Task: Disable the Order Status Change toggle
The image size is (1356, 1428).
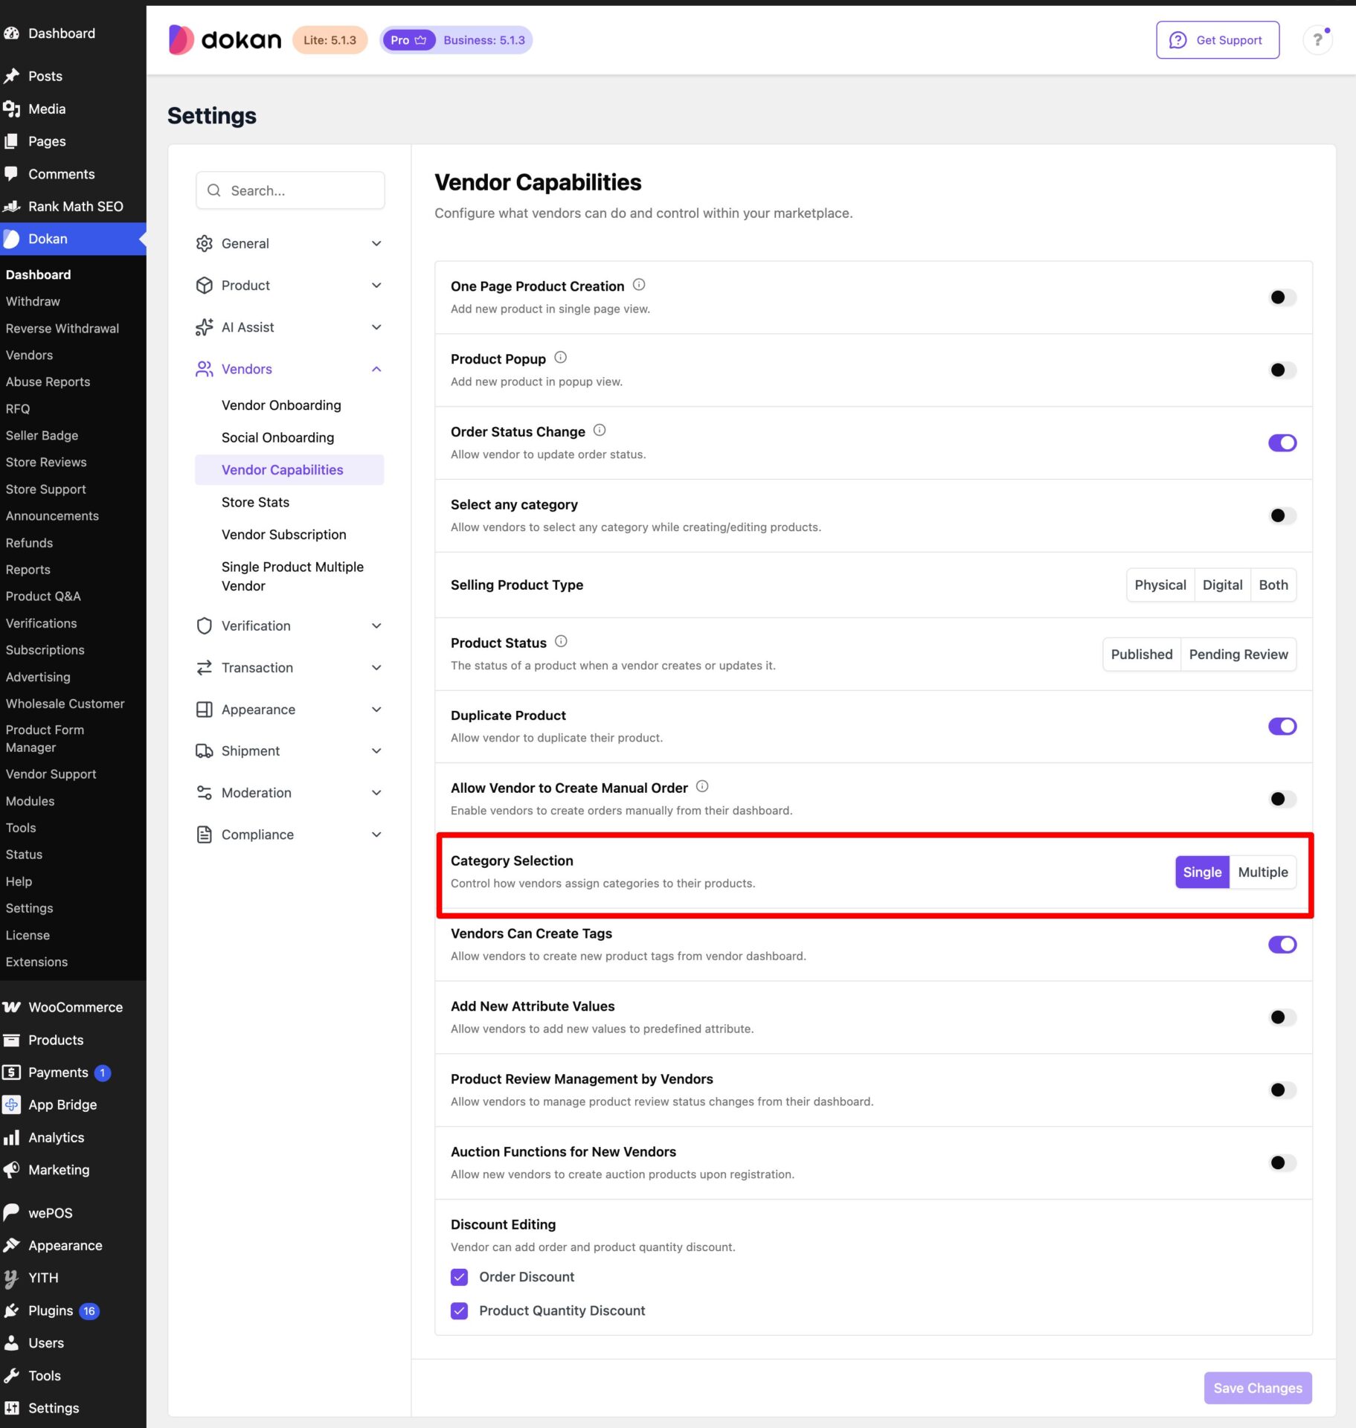Action: click(x=1282, y=443)
